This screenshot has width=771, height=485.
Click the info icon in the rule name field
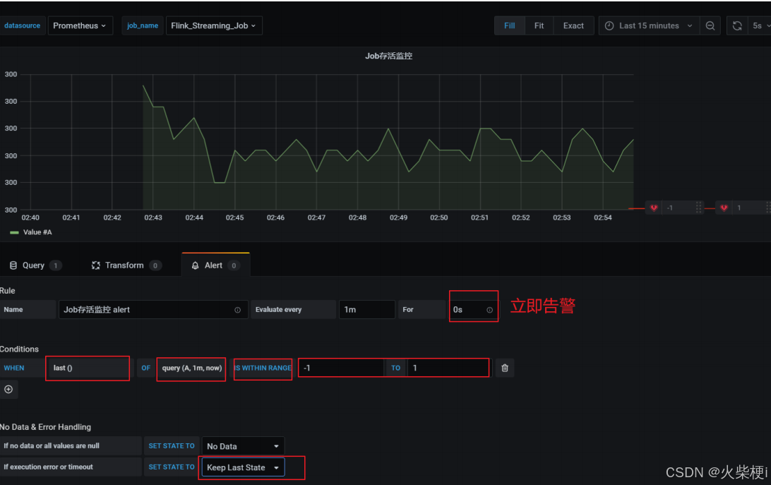pyautogui.click(x=237, y=310)
